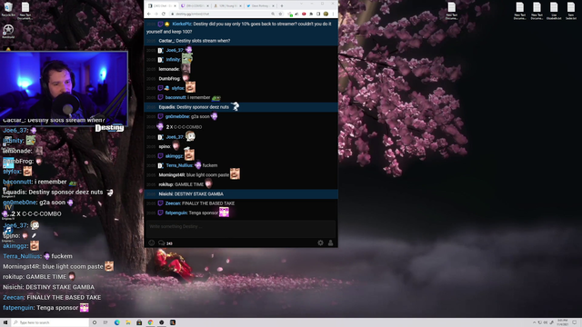Viewport: 582px width, 327px height.
Task: Switch to the first chat tab
Action: [162, 5]
